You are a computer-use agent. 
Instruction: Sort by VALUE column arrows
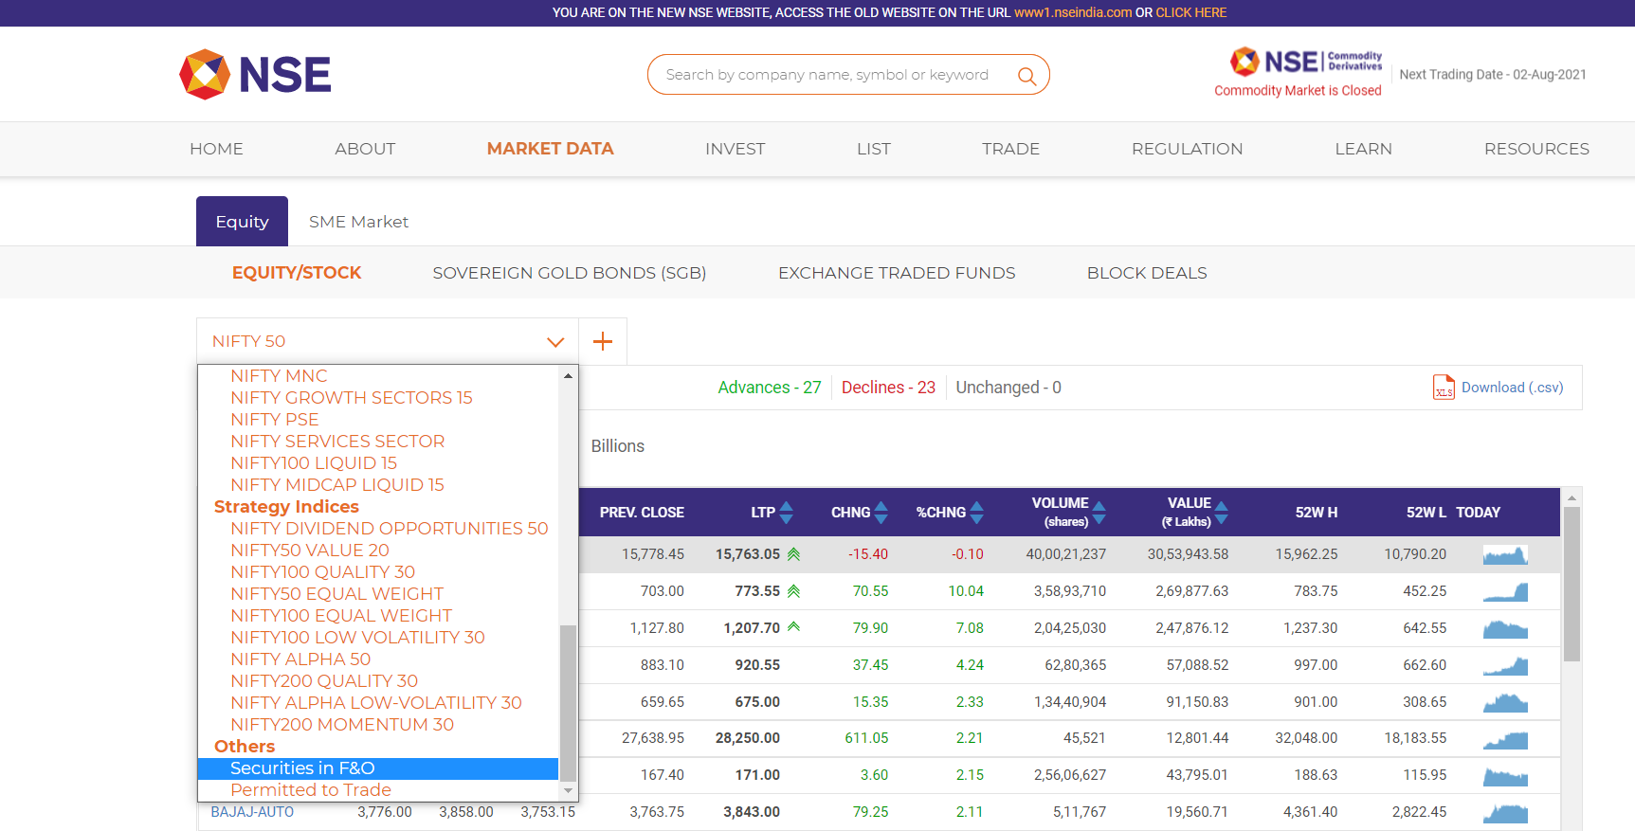[x=1222, y=513]
